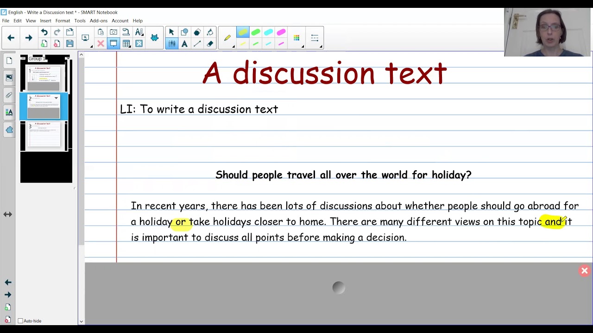The height and width of the screenshot is (333, 593).
Task: Open the Measurement Tools compass icon
Action: (x=139, y=32)
